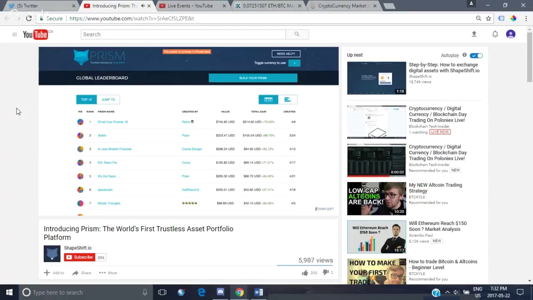Image resolution: width=533 pixels, height=300 pixels.
Task: Open 'My NEW Altcoin Trading Strategy' title
Action: click(436, 188)
